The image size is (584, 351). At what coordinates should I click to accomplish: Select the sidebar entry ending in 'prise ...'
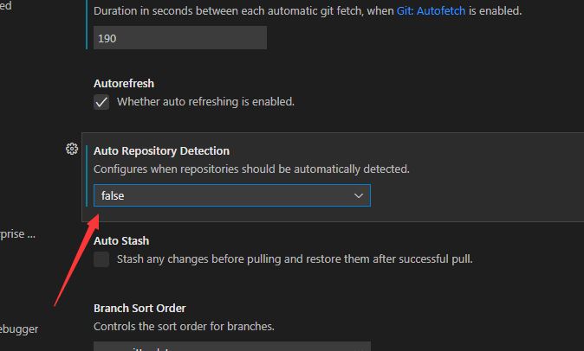click(x=17, y=234)
